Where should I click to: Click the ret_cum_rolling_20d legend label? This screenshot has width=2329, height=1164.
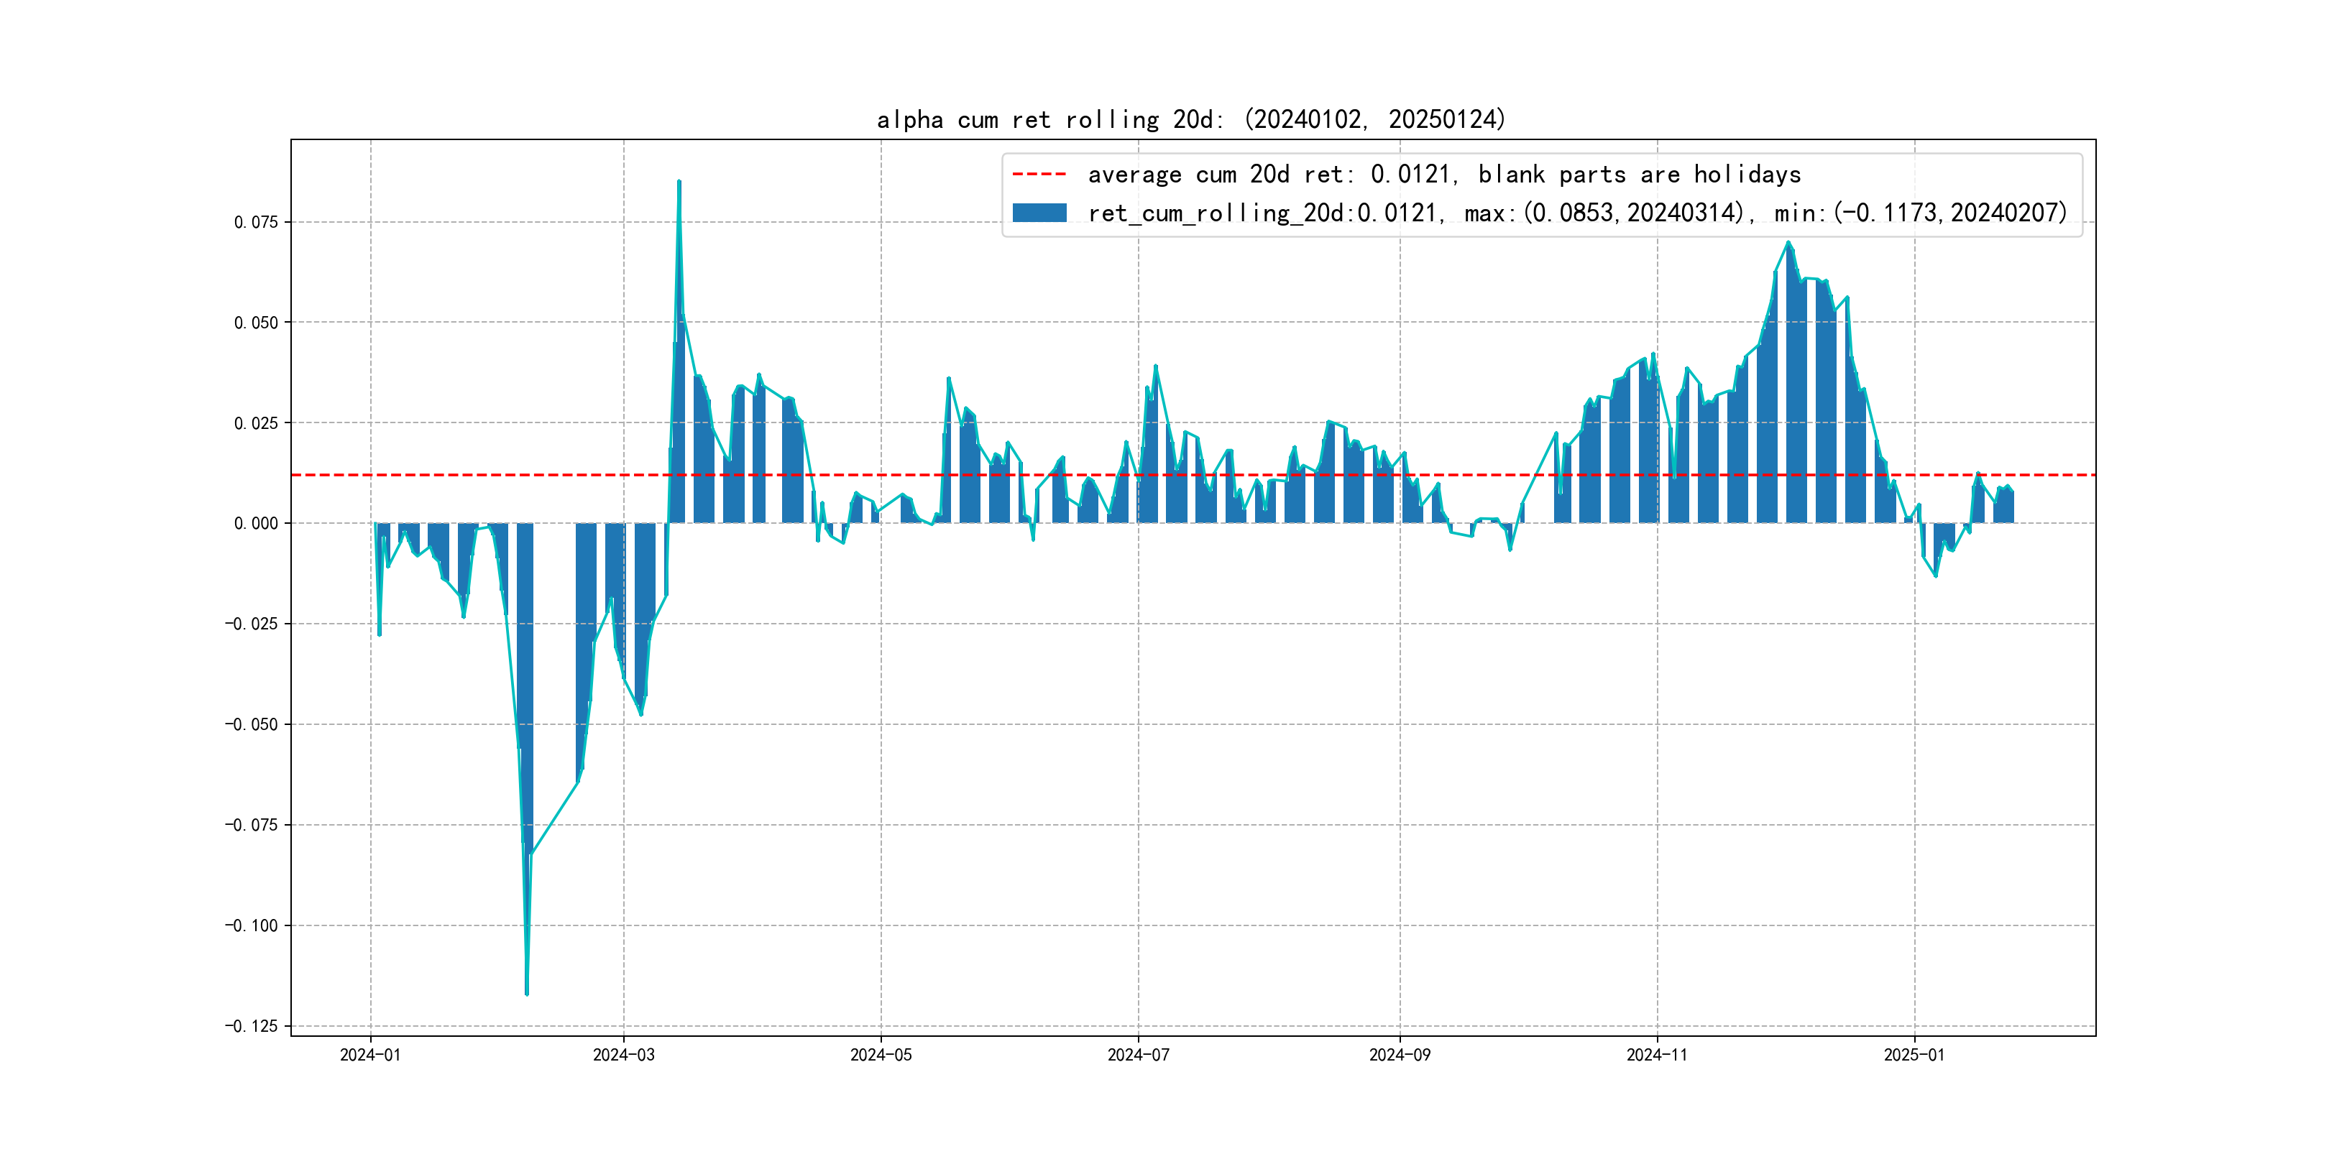coord(1577,213)
